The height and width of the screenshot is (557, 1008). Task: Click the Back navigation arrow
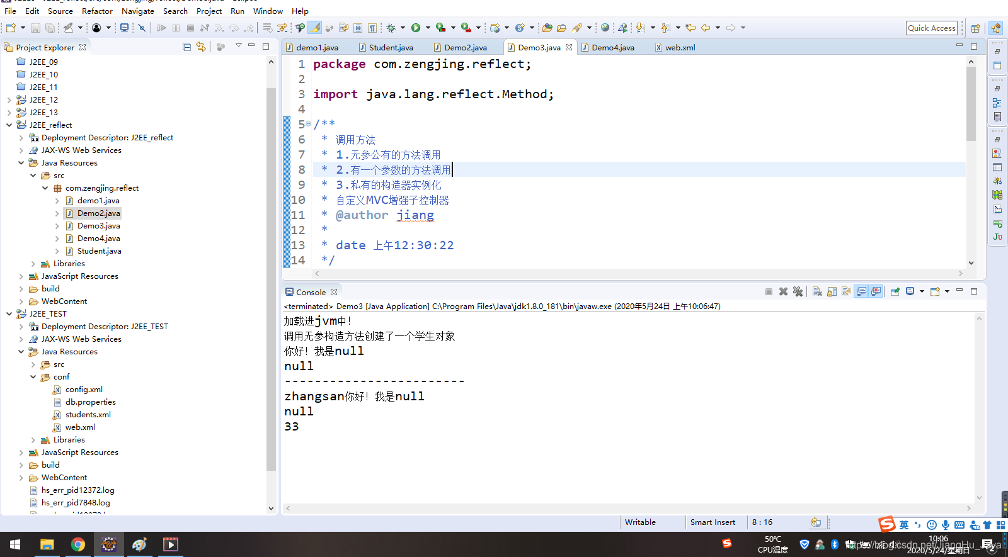tap(706, 28)
